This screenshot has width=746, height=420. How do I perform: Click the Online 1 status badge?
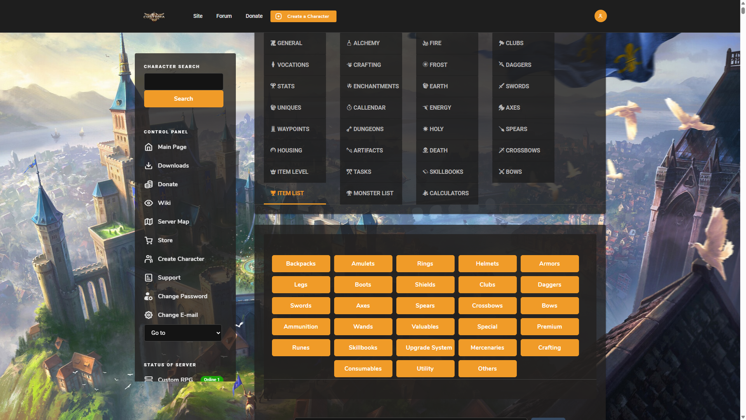(x=212, y=379)
